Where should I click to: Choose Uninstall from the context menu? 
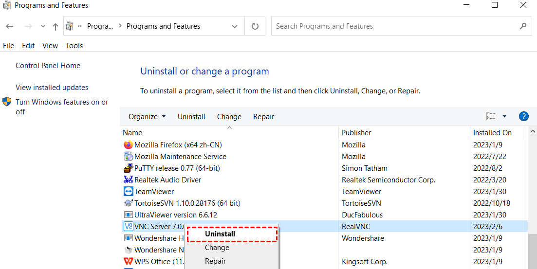[220, 234]
